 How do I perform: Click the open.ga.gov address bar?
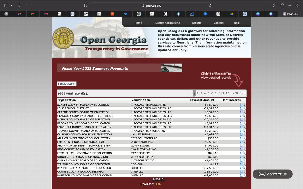point(151,6)
